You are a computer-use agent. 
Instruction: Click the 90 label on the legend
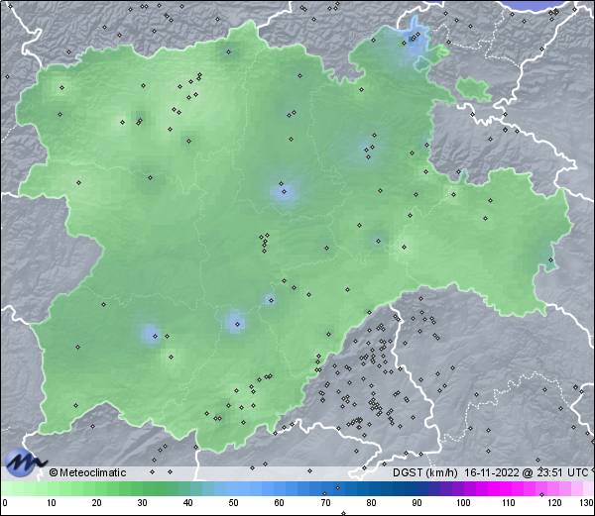pyautogui.click(x=416, y=503)
